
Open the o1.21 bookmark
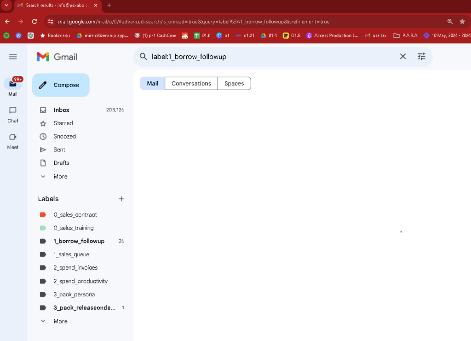pyautogui.click(x=245, y=35)
